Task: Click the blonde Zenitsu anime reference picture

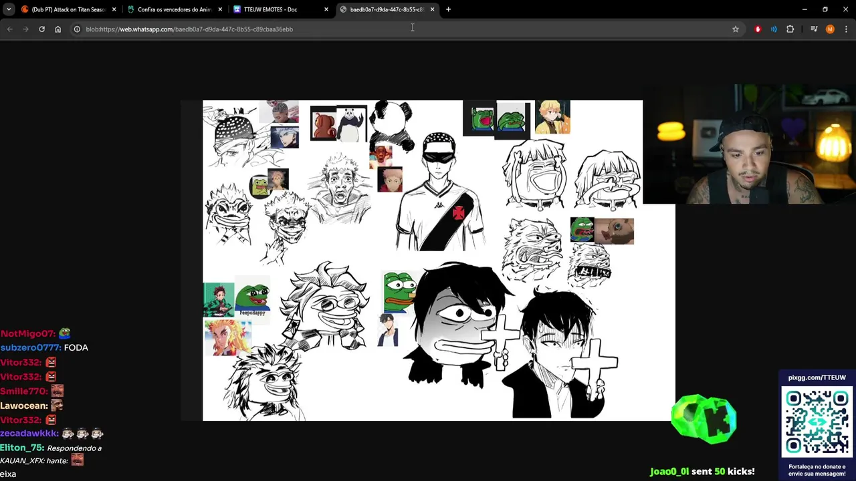Action: click(x=552, y=117)
